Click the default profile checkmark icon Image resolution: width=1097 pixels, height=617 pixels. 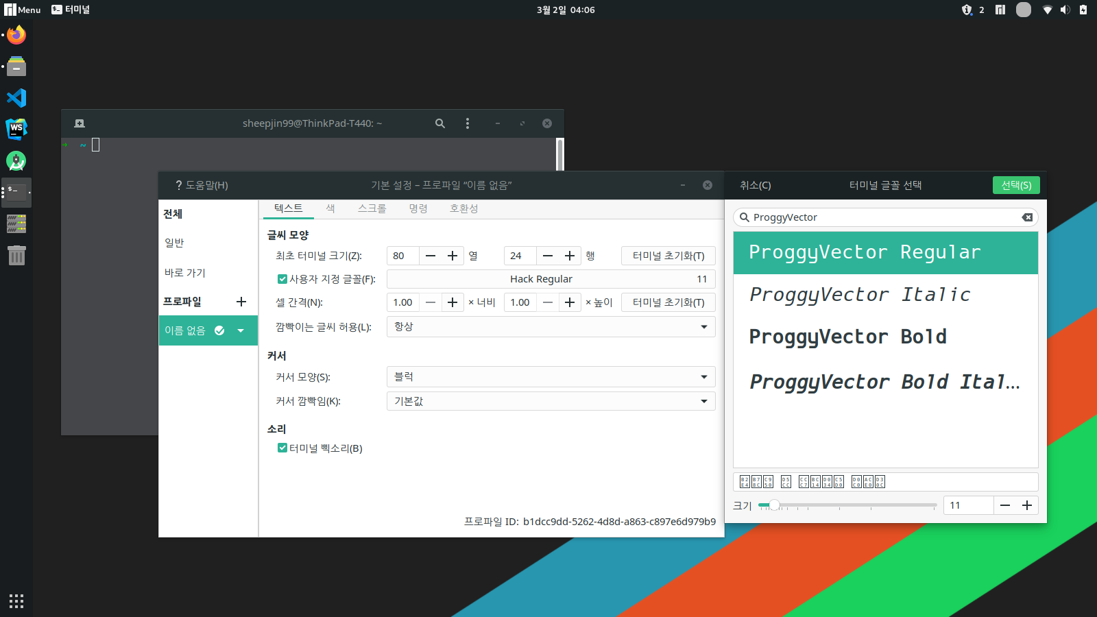219,330
